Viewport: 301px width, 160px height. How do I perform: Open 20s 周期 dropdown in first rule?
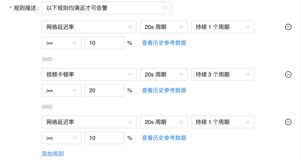[164, 27]
